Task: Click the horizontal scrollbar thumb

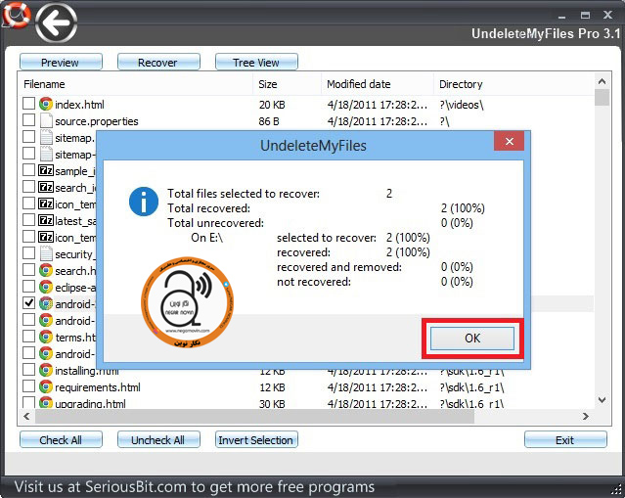Action: click(x=254, y=416)
